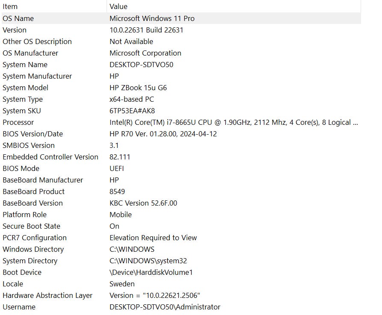The width and height of the screenshot is (382, 315).
Task: Click the \Device\HarddiskVolume1 value
Action: pos(151,272)
